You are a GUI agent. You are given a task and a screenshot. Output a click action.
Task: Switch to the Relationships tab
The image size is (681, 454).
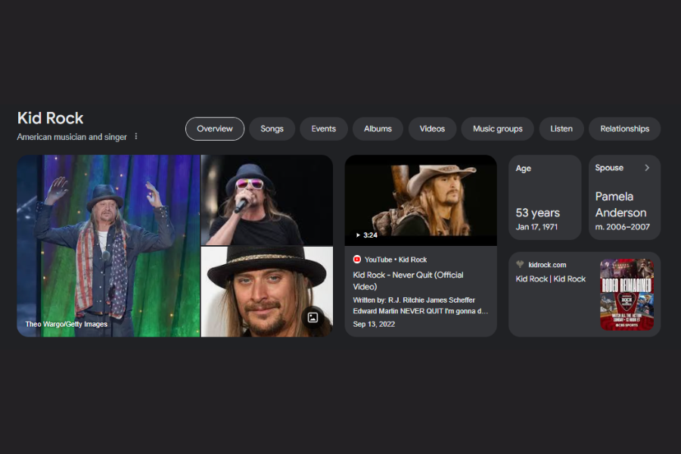(624, 129)
